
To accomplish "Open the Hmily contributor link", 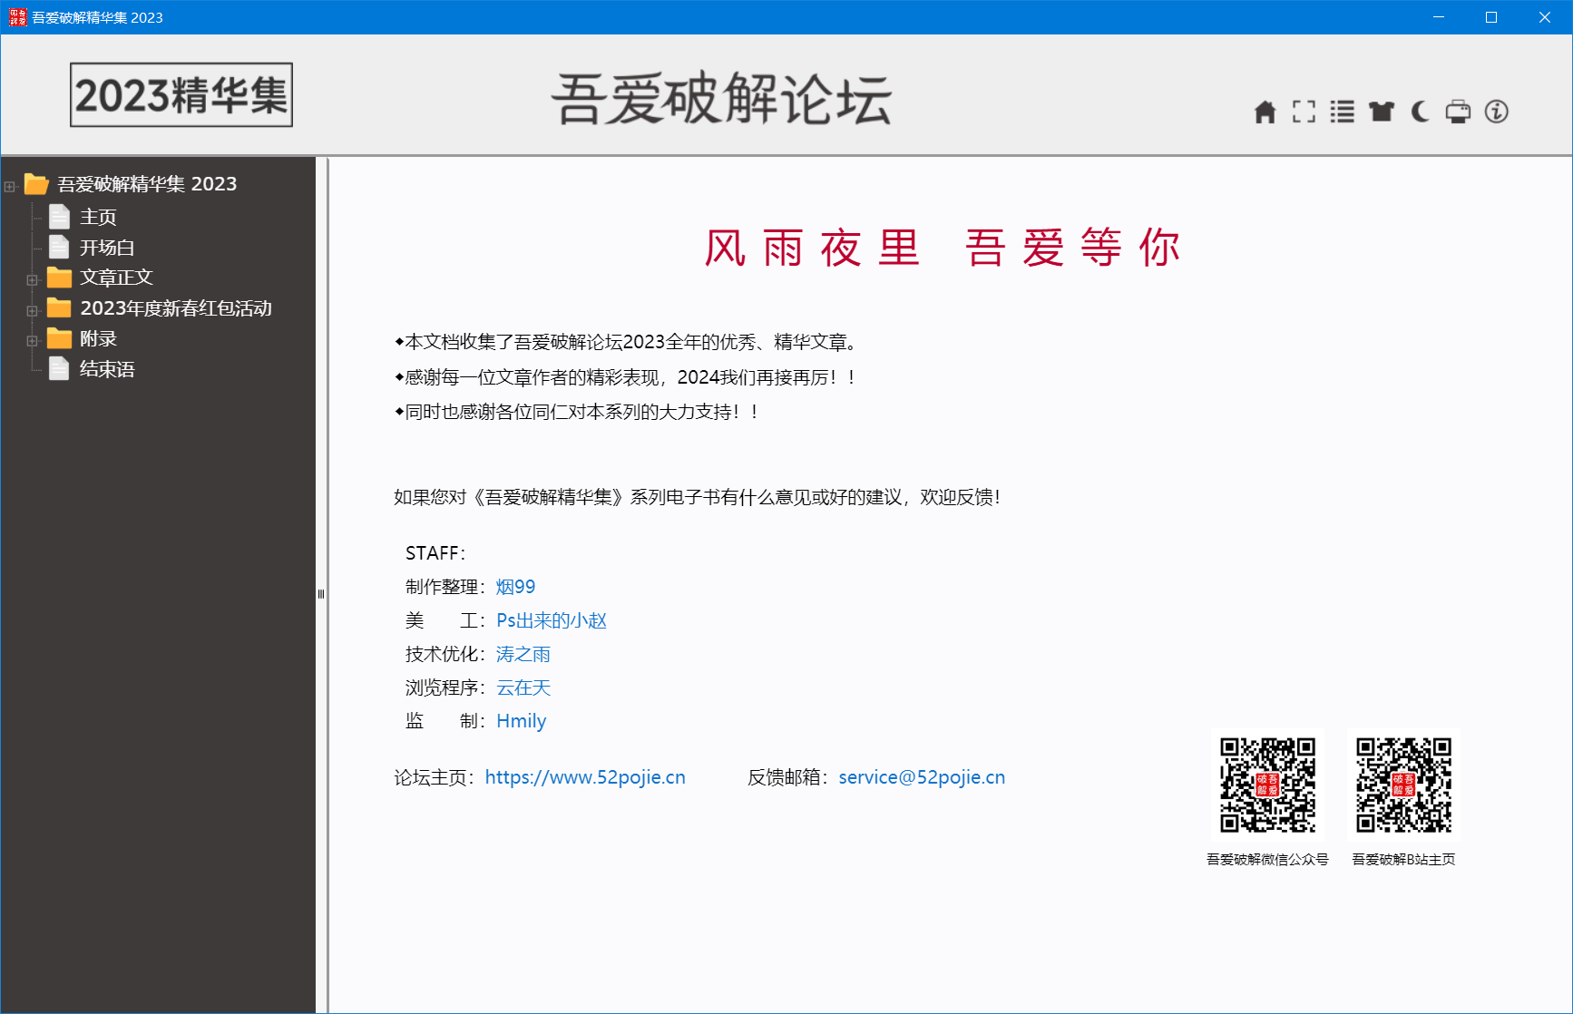I will (521, 720).
